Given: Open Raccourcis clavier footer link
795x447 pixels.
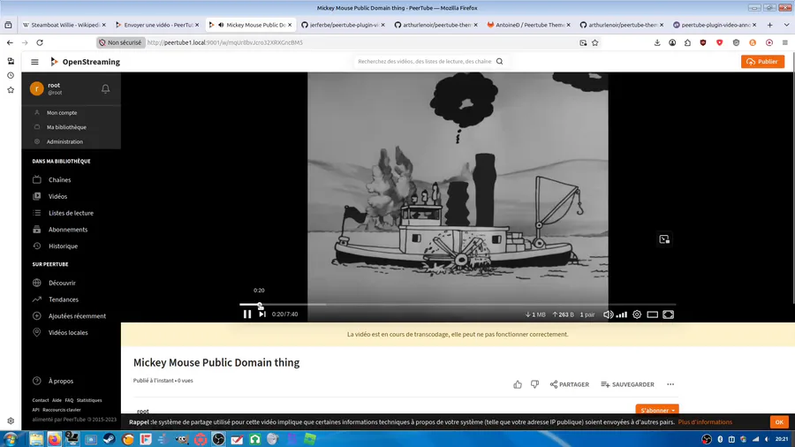Looking at the screenshot, I should [x=61, y=410].
